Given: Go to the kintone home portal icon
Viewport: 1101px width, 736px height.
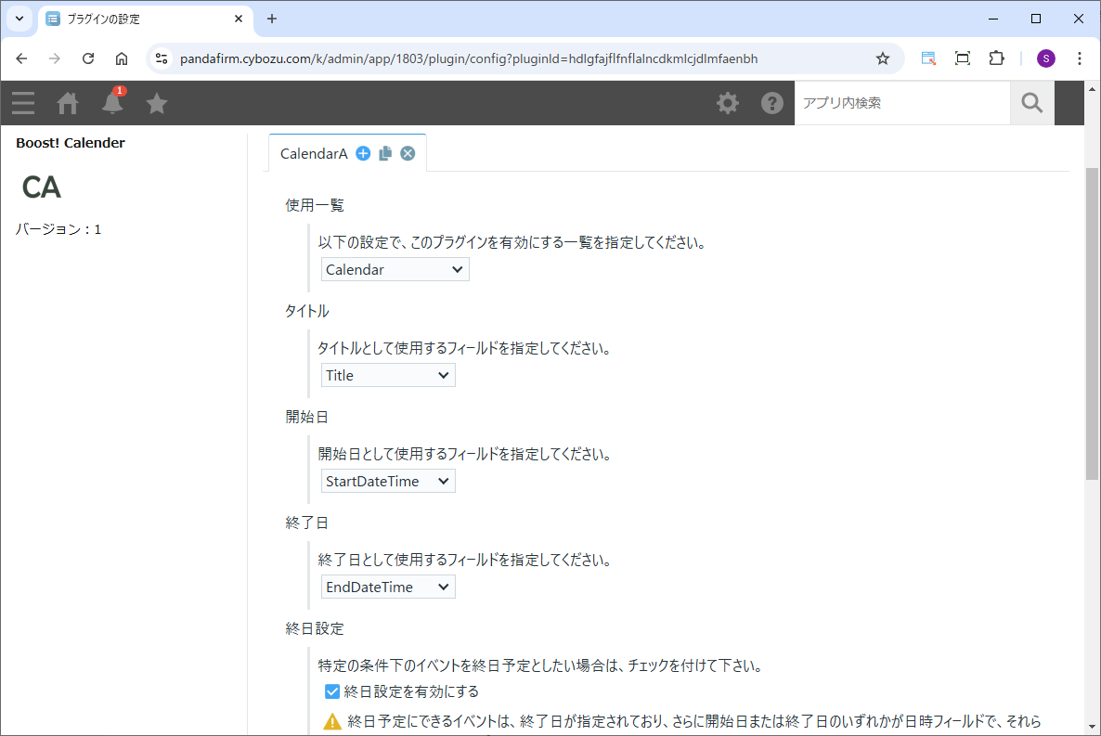Looking at the screenshot, I should pyautogui.click(x=68, y=103).
